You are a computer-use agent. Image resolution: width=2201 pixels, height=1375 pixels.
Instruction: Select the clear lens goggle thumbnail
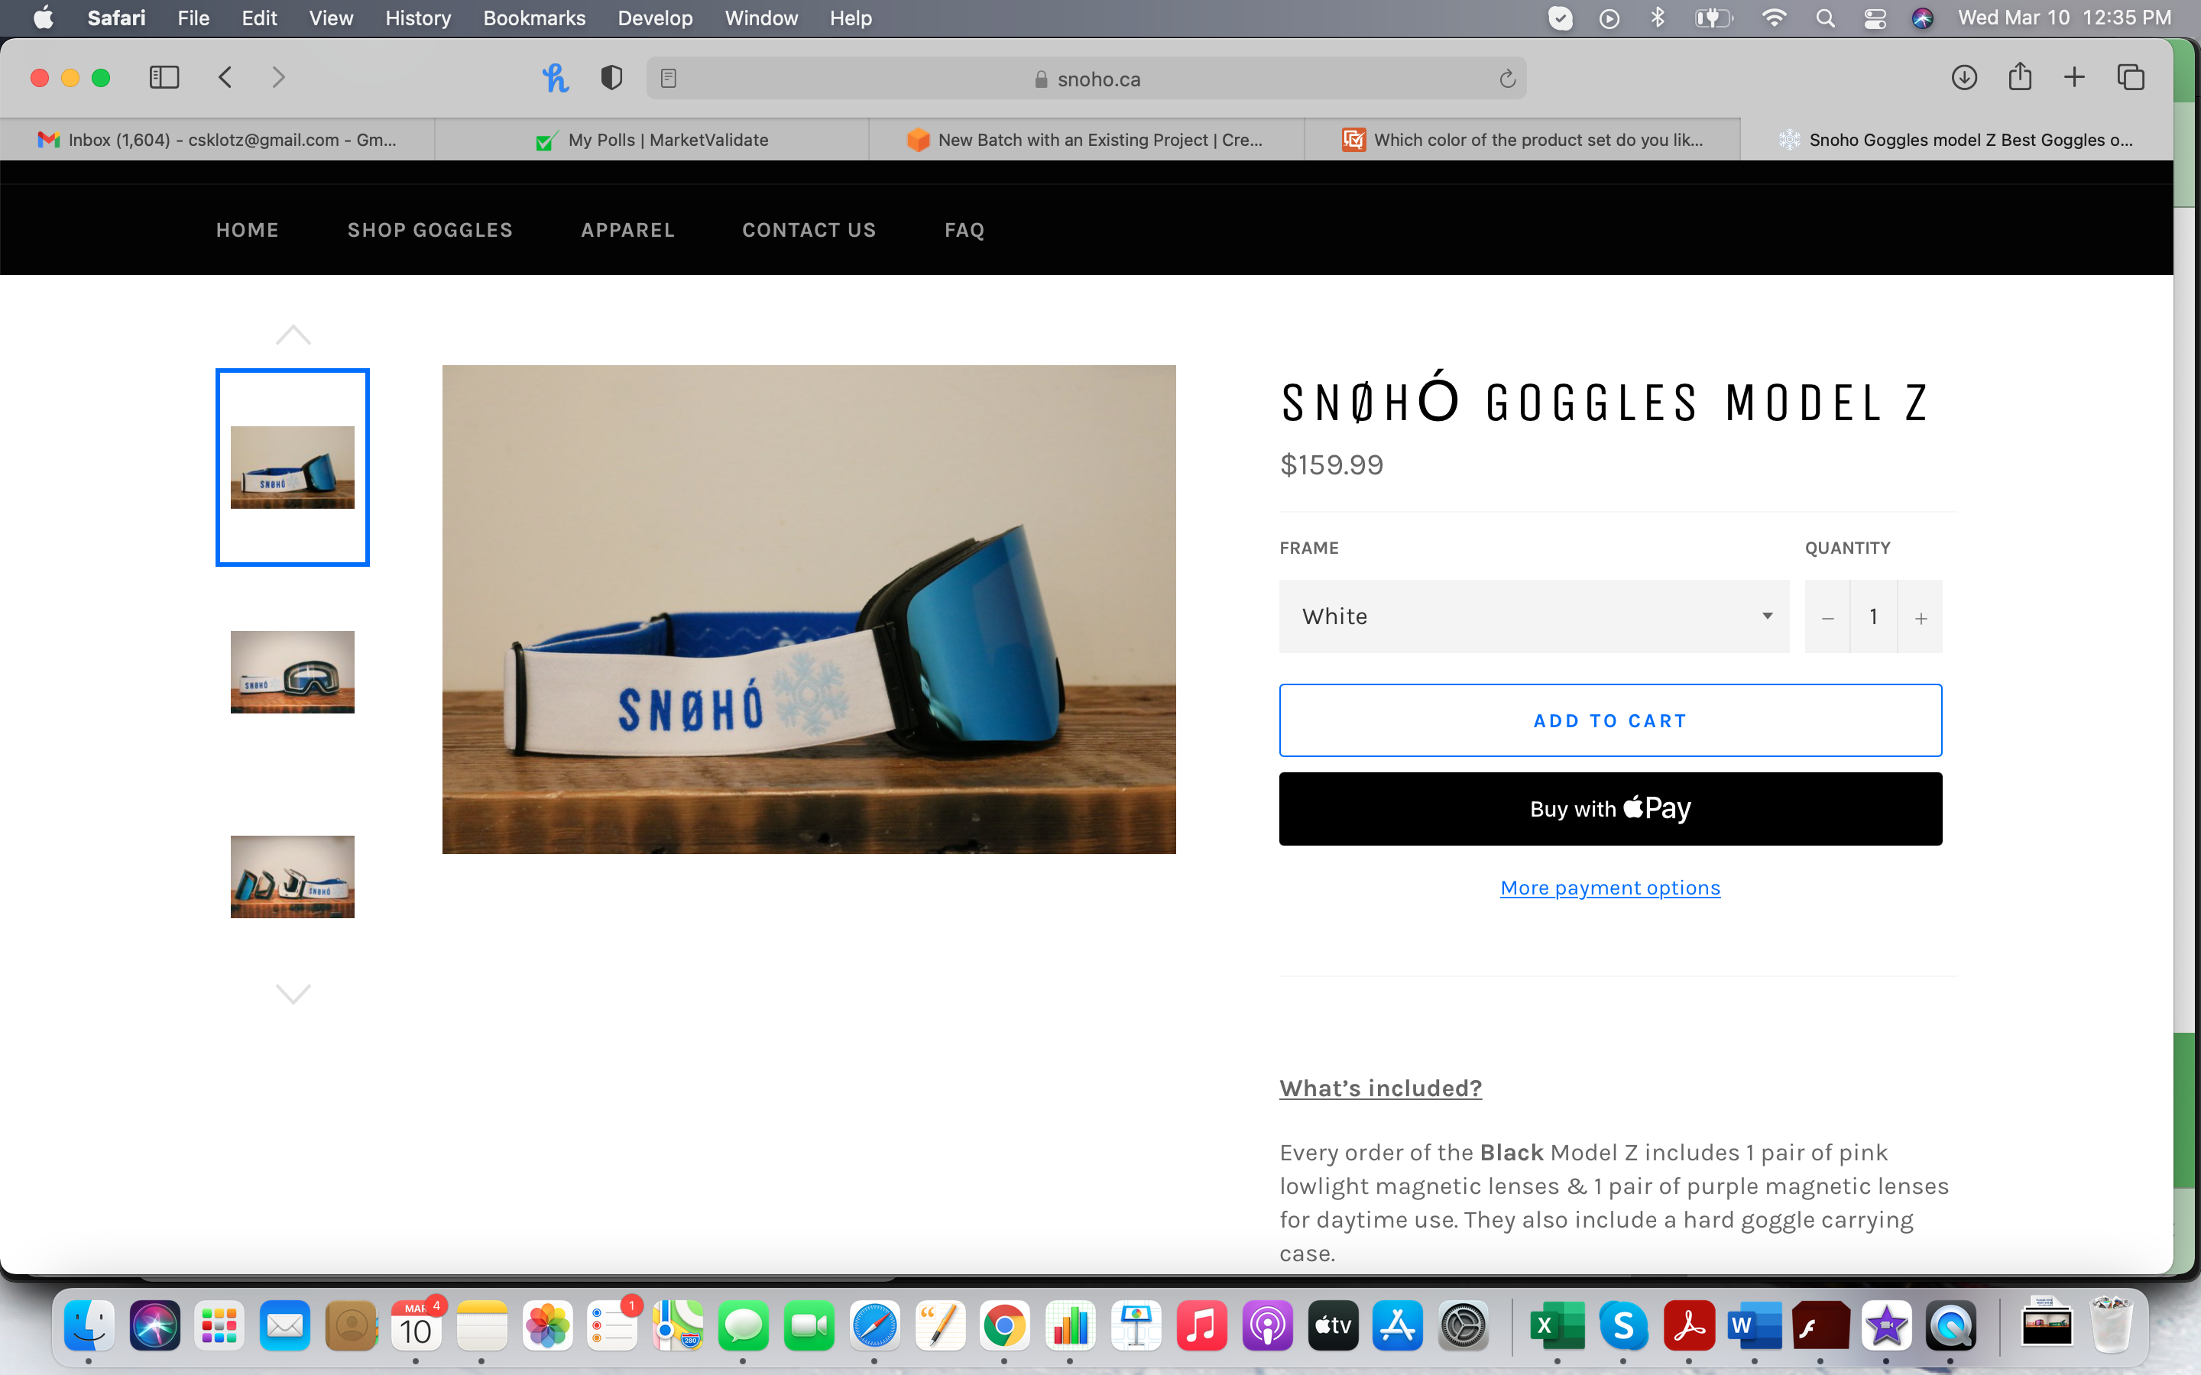[x=292, y=672]
